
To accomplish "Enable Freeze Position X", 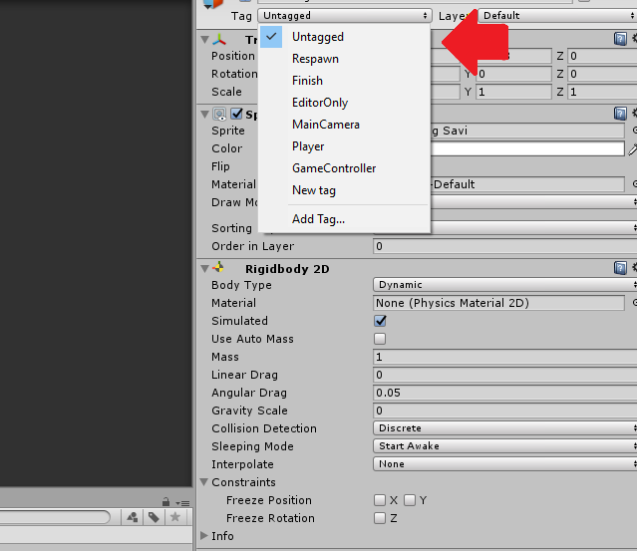I will point(380,500).
